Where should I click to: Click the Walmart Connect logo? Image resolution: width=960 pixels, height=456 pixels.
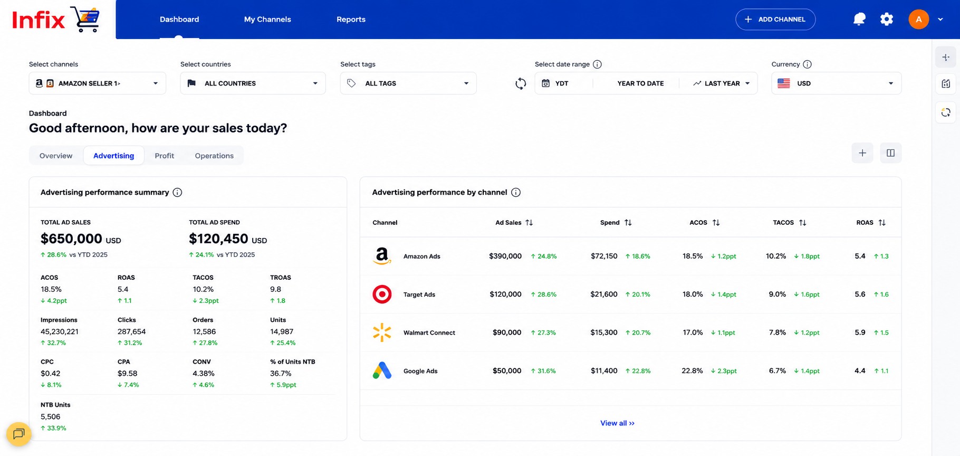coord(382,332)
